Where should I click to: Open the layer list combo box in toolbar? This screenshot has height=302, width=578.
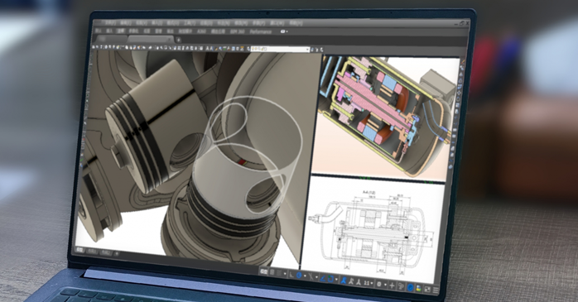(x=280, y=49)
